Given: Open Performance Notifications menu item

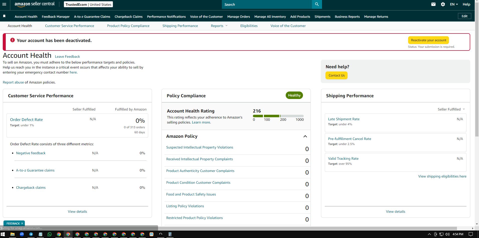Looking at the screenshot, I should (x=166, y=16).
